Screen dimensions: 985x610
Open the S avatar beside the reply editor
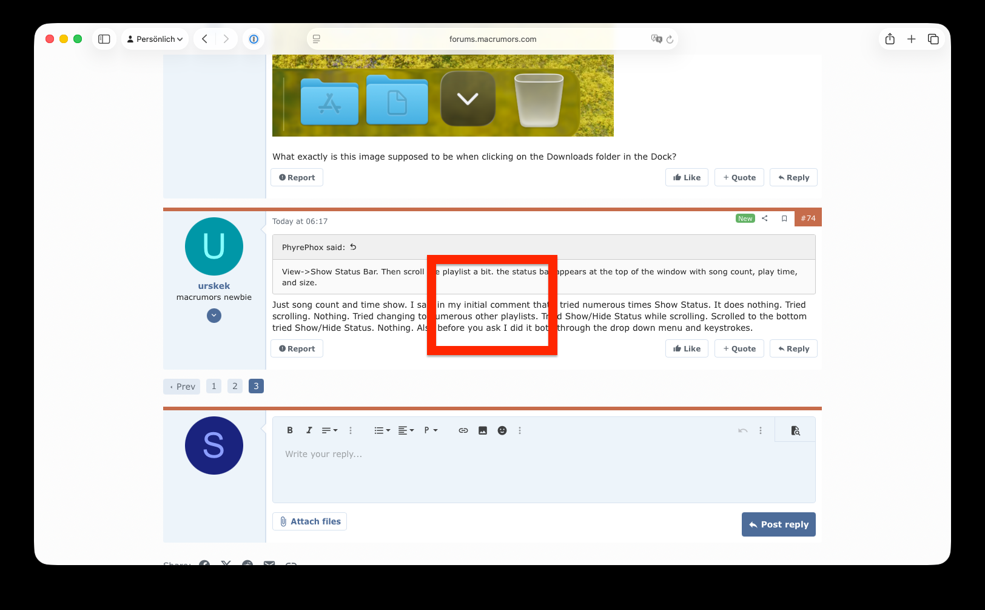[x=214, y=446]
